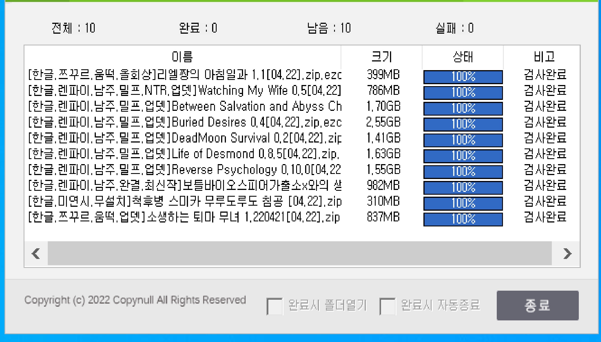Enable 완료시 폴더열기 checkbox
This screenshot has width=601, height=342.
[x=275, y=306]
